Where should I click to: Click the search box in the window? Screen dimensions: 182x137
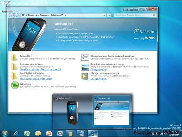tap(135, 15)
